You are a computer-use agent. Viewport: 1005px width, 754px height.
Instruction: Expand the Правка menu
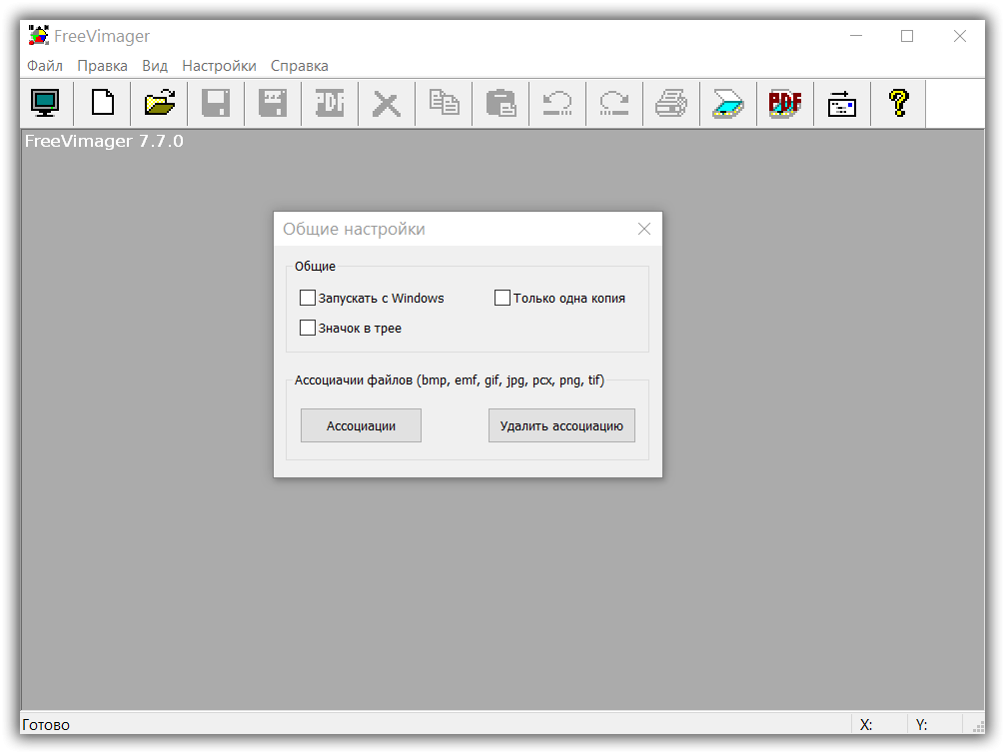coord(102,66)
